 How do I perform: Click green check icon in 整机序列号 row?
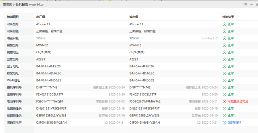tap(224, 87)
